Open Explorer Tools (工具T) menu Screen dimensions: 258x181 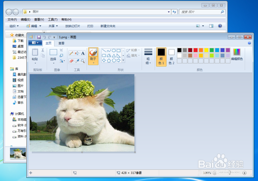(53, 20)
